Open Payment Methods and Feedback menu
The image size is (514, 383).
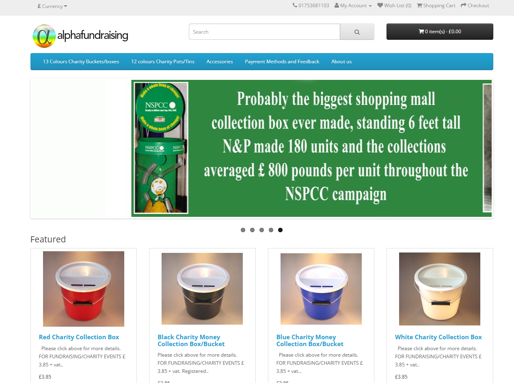point(282,62)
